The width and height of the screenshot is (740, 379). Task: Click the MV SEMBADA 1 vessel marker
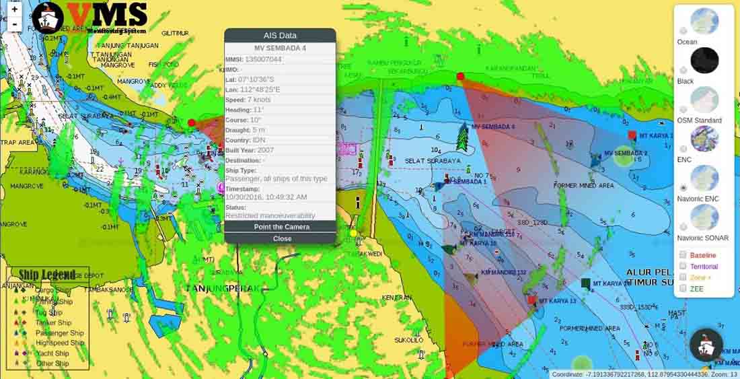(x=439, y=186)
